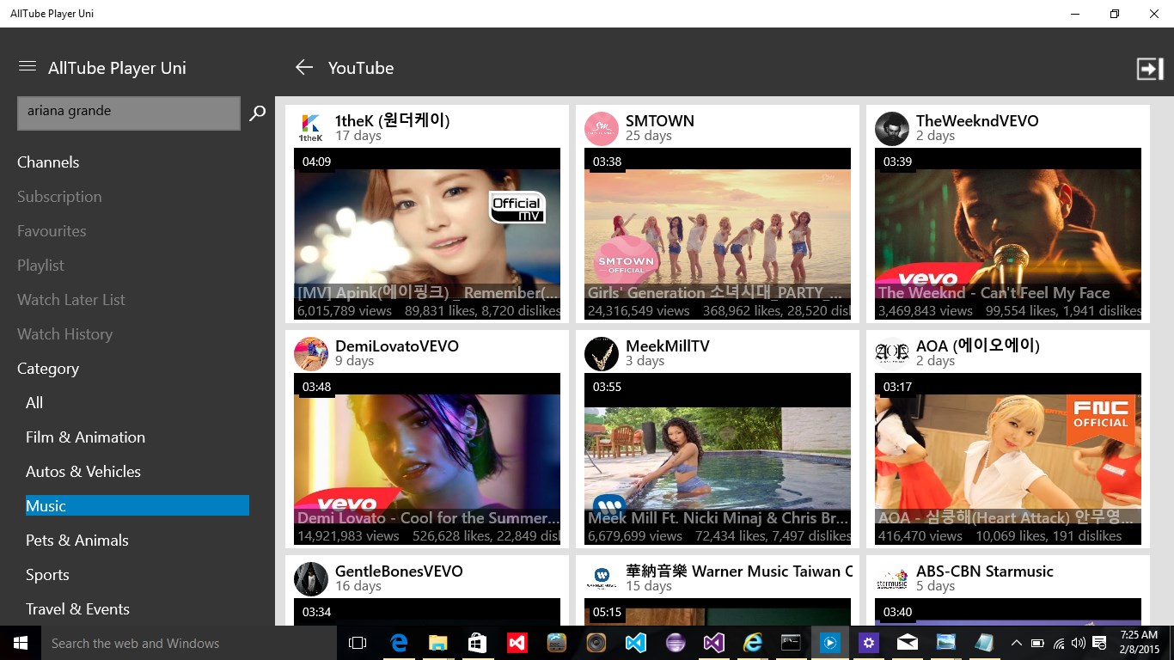Click the 99,554 likes, 1,941 dislikes text
Viewport: 1174px width, 660px height.
point(1064,311)
